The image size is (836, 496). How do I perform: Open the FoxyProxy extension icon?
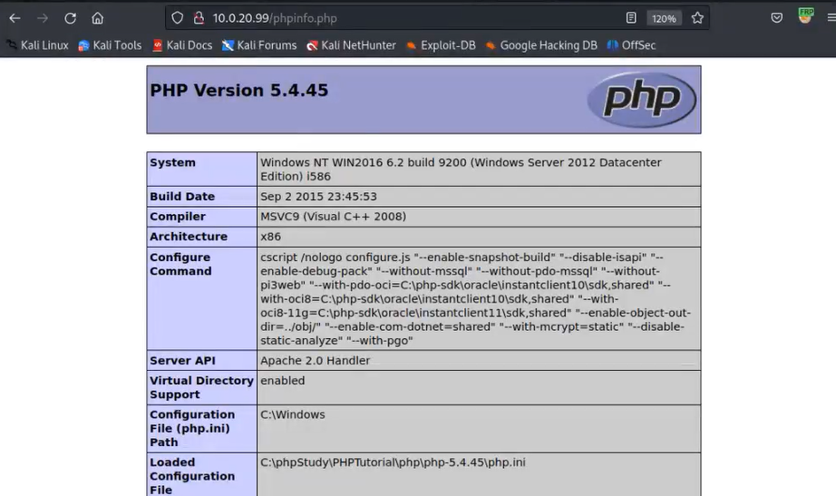click(x=805, y=15)
